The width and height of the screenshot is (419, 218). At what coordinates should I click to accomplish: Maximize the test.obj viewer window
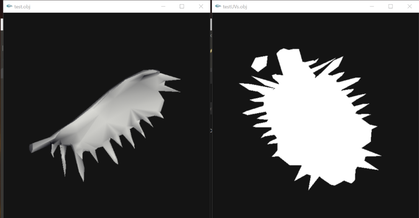[182, 6]
